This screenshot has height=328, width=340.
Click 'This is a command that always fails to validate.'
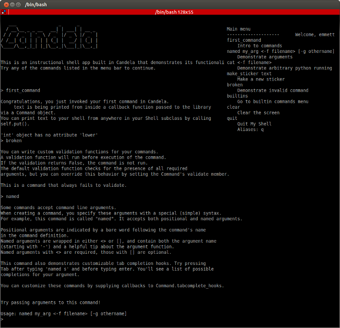pos(64,185)
